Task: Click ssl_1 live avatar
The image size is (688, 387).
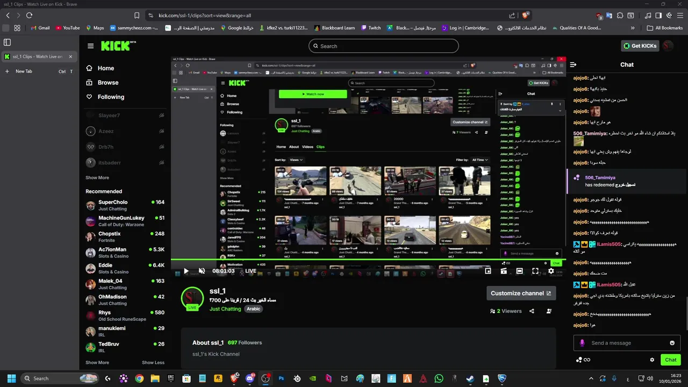Action: [x=192, y=298]
